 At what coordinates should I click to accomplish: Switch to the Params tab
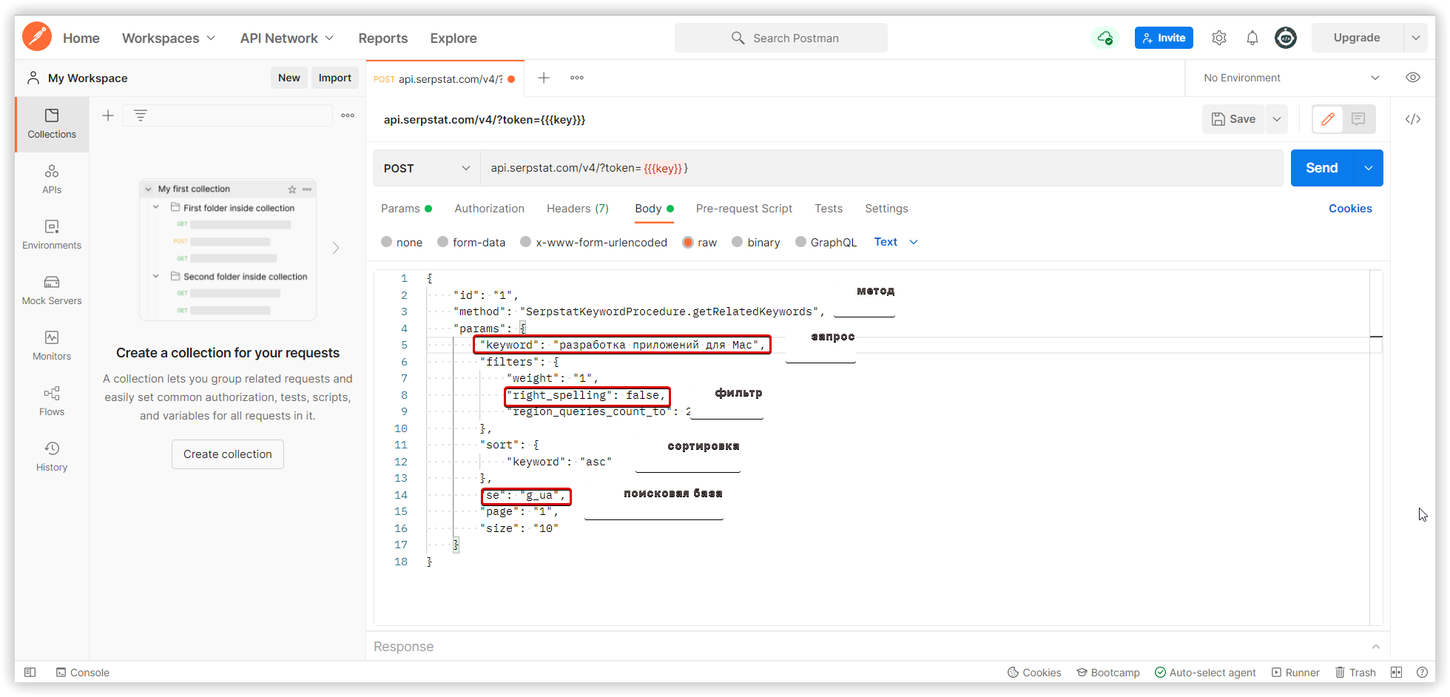(x=406, y=209)
